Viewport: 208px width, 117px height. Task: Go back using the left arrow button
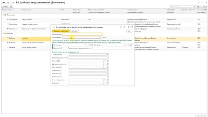pyautogui.click(x=4, y=3)
